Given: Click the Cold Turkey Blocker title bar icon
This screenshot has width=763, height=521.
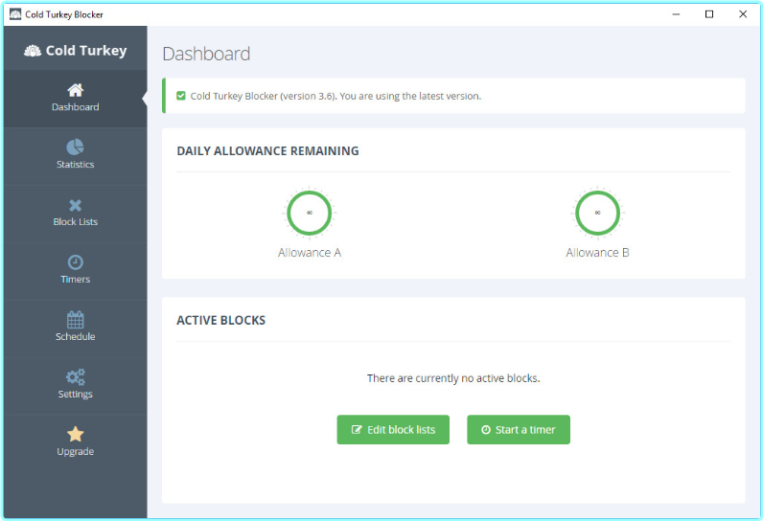Looking at the screenshot, I should pyautogui.click(x=15, y=14).
